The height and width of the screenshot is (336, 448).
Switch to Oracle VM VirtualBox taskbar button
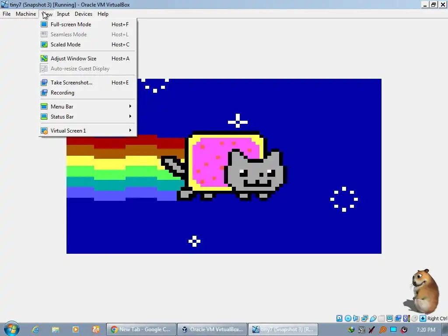pyautogui.click(x=212, y=329)
